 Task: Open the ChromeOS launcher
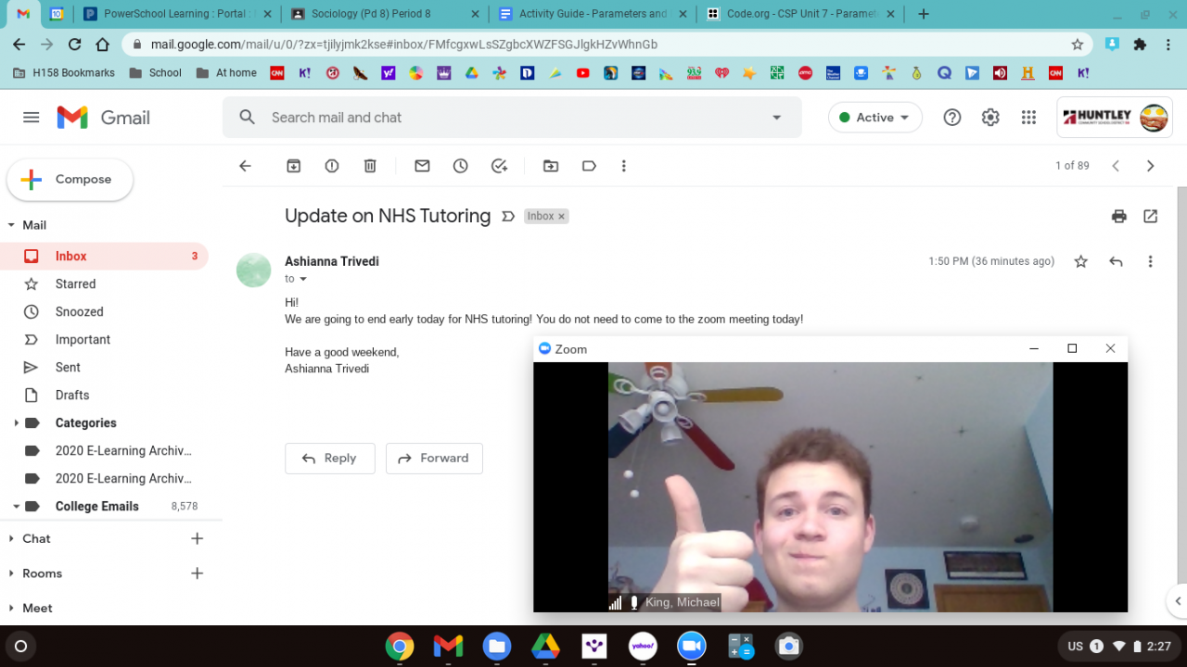coord(21,646)
